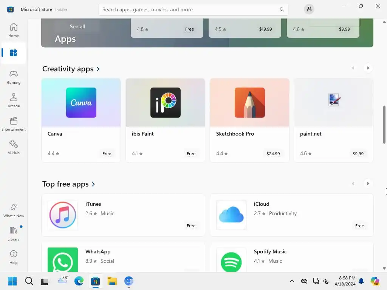Open the WhatsApp app icon
Image resolution: width=387 pixels, height=290 pixels.
63,260
